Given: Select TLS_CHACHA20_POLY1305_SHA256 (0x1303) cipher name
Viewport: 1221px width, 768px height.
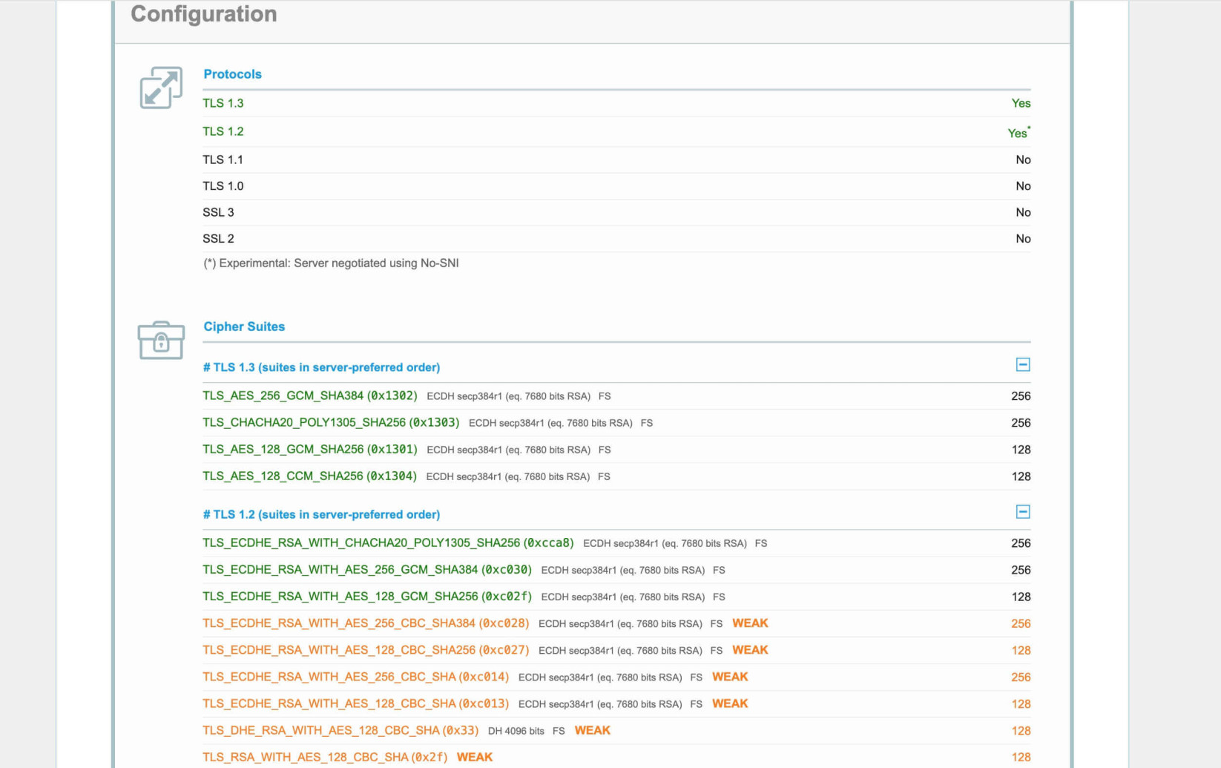Looking at the screenshot, I should [331, 423].
